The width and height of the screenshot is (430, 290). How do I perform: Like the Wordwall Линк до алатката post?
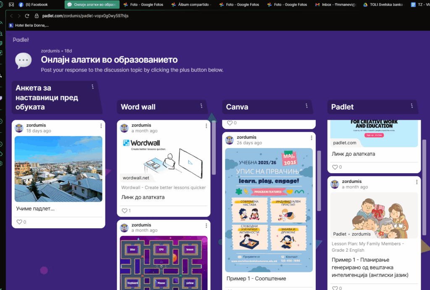click(x=124, y=211)
